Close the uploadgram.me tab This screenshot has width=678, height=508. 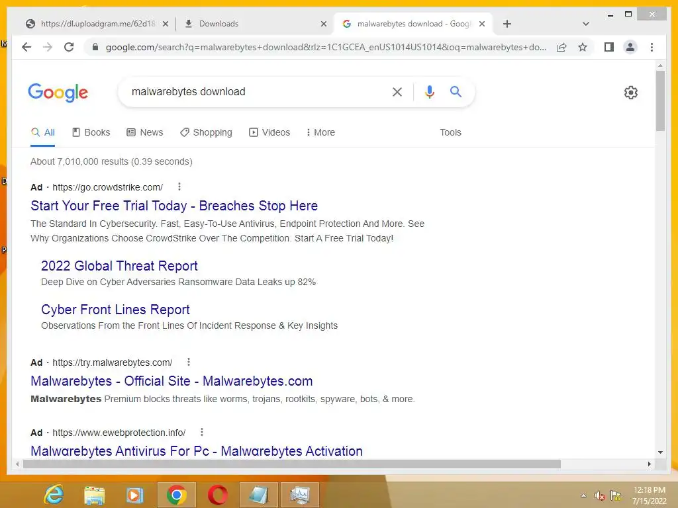pos(165,24)
